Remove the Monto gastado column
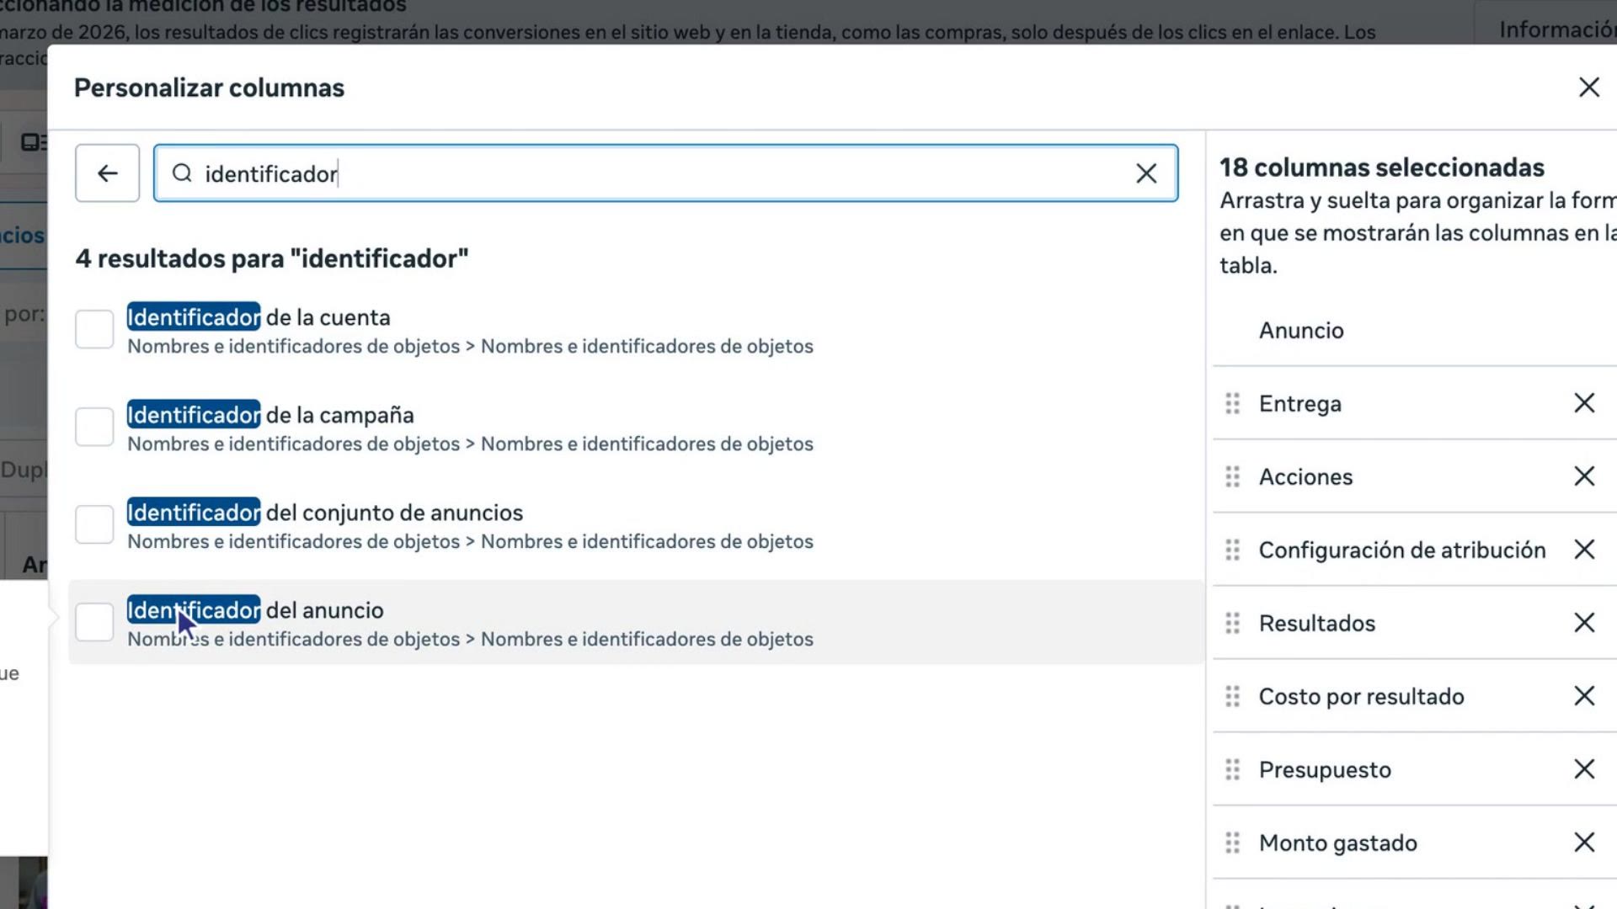This screenshot has width=1617, height=909. 1584,843
